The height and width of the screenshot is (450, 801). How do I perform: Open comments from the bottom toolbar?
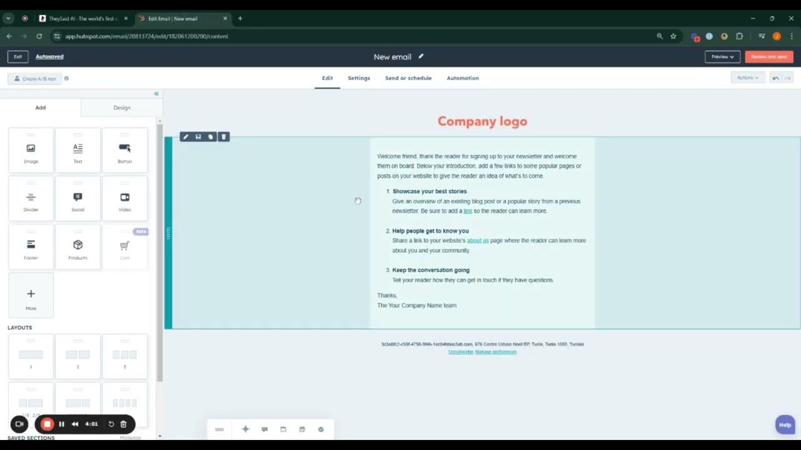[265, 429]
